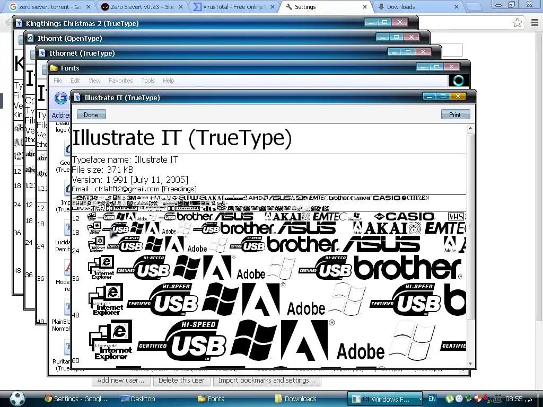Click the red shield tray icon
This screenshot has width=543, height=407.
[x=478, y=399]
